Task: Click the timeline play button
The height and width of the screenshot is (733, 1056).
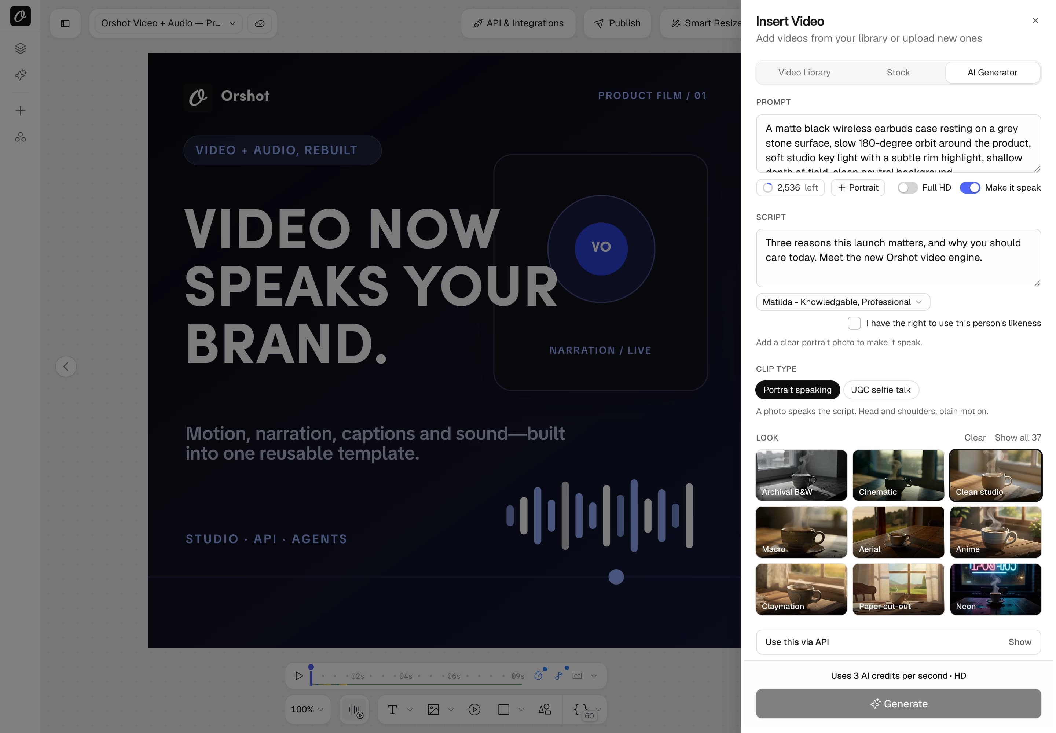Action: (299, 675)
